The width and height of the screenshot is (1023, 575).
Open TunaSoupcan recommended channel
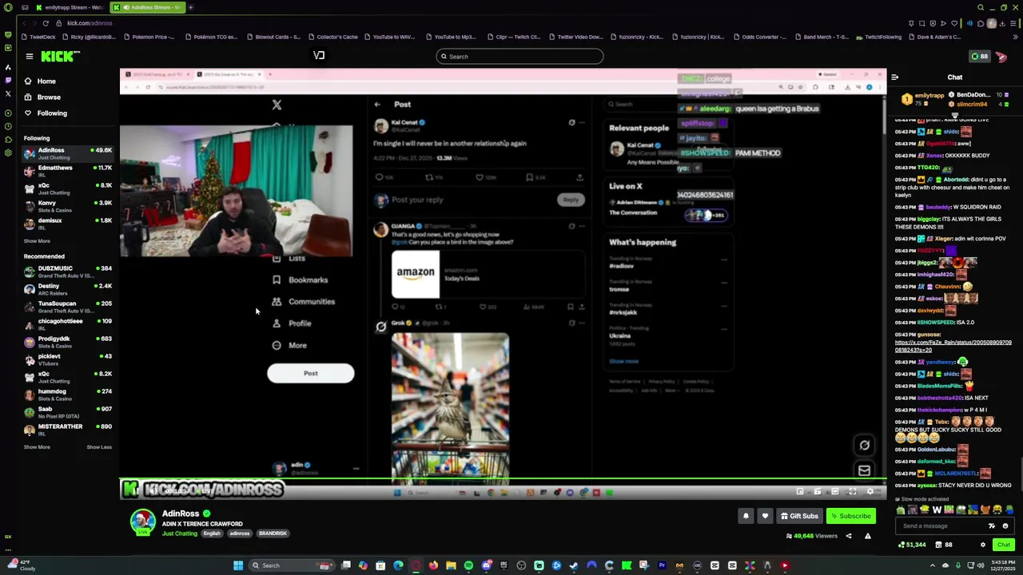click(x=68, y=307)
